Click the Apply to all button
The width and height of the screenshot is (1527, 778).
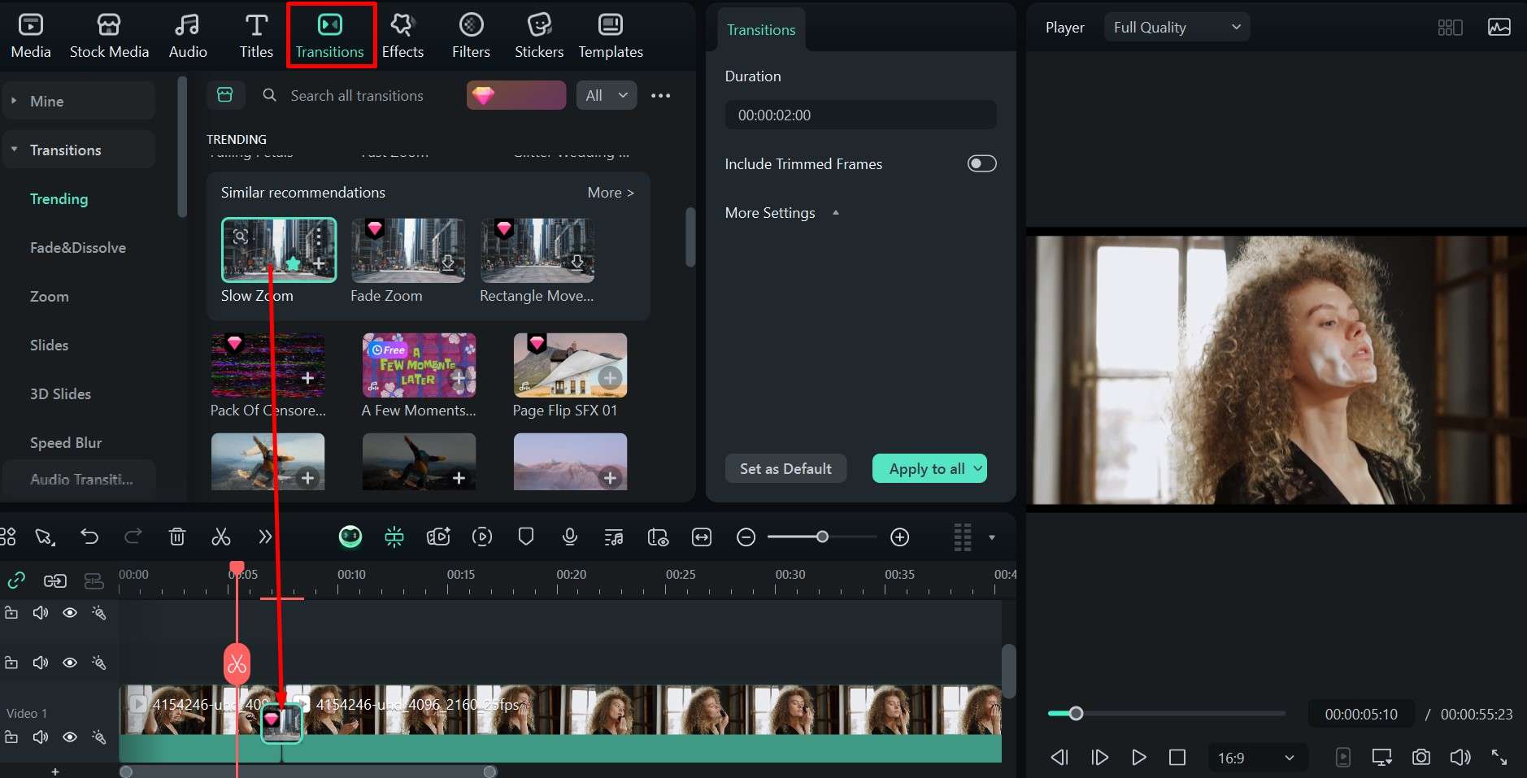tap(927, 468)
